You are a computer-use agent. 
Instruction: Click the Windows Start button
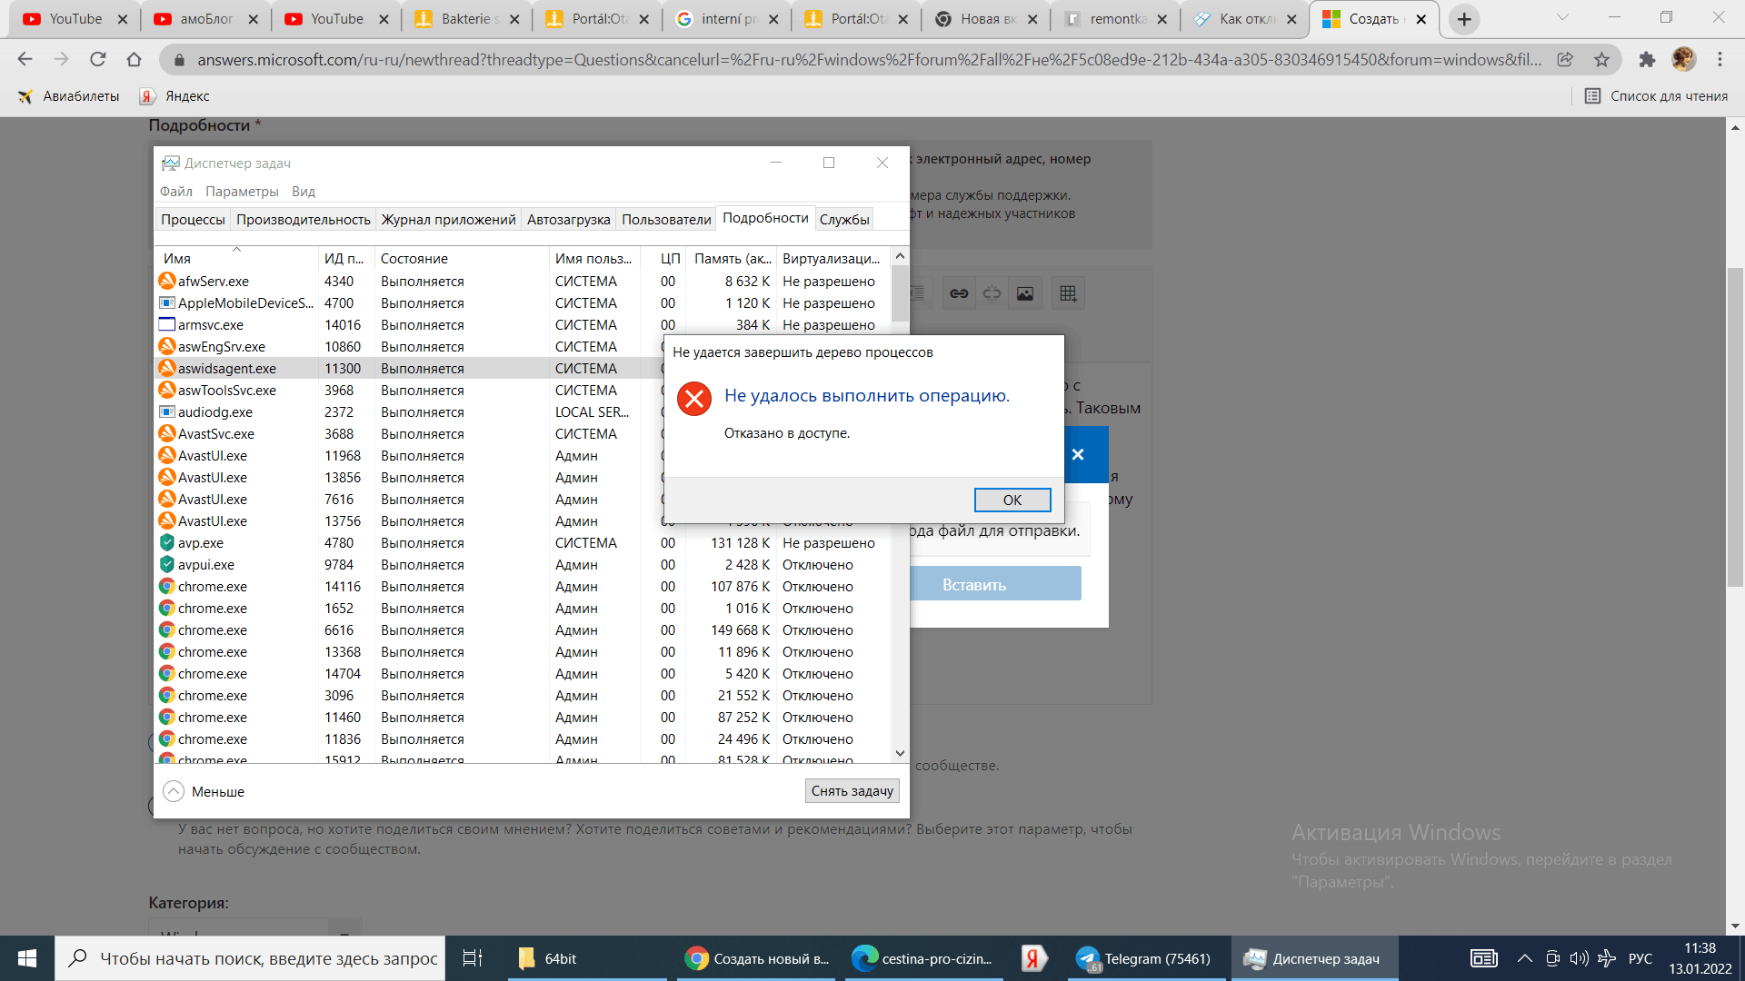[27, 958]
